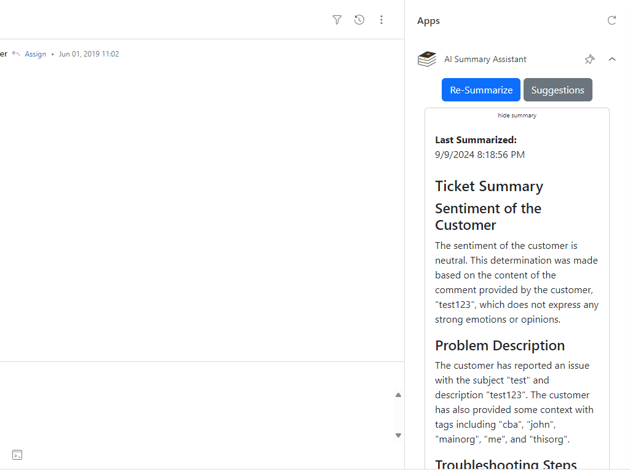Select the Apps panel header
The height and width of the screenshot is (472, 630).
[x=428, y=21]
